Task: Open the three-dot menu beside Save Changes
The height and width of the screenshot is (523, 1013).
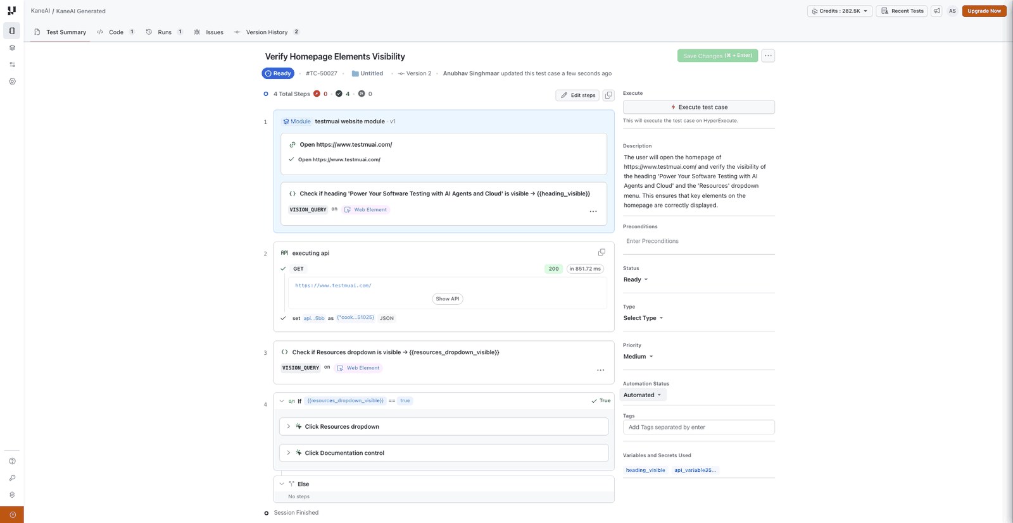Action: (x=768, y=56)
